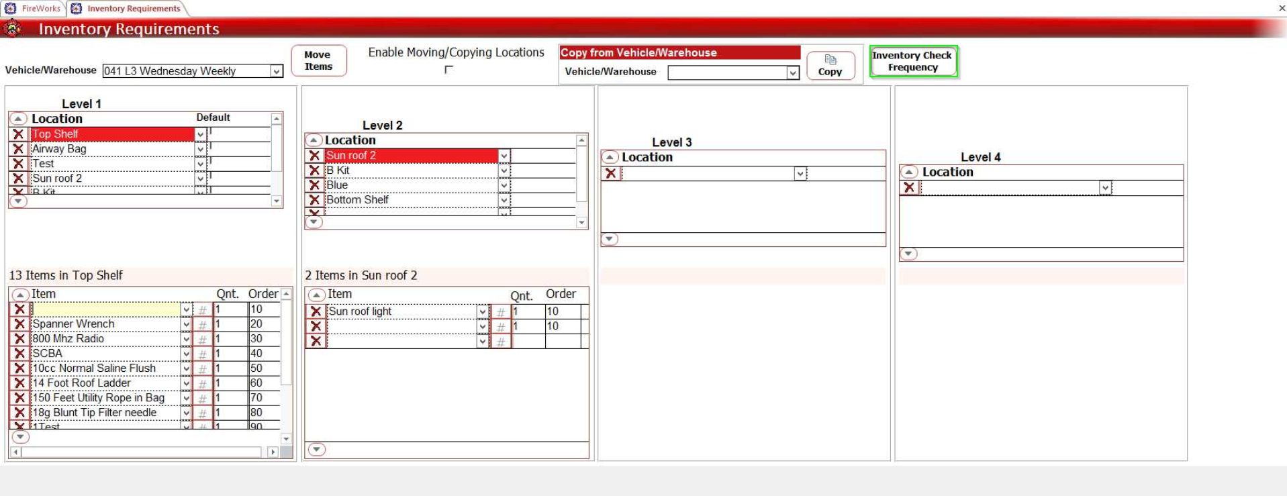The height and width of the screenshot is (496, 1287).
Task: Click round down arrow below Level 4 list
Action: tap(908, 254)
